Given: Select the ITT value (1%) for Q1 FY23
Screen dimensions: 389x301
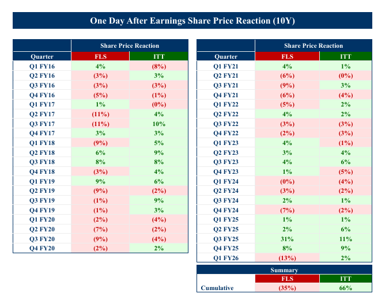Looking at the screenshot, I should [x=346, y=143].
